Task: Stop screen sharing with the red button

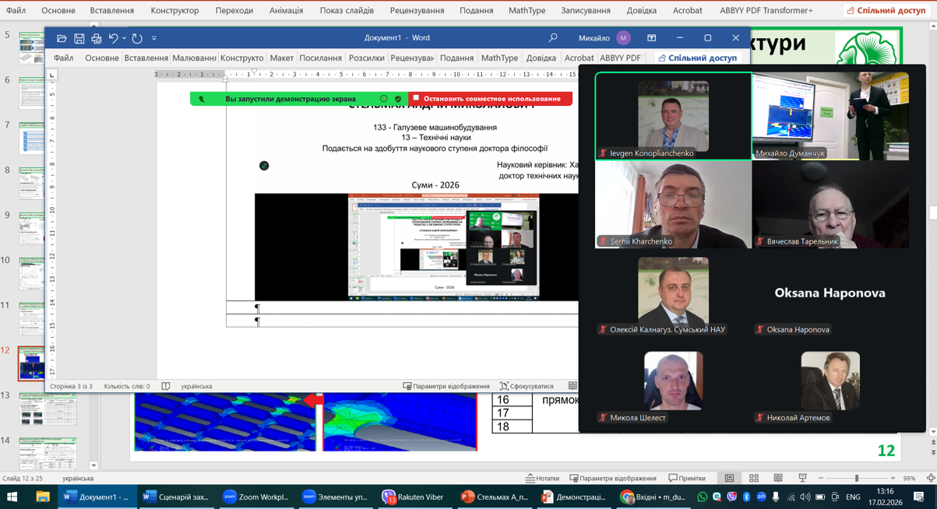Action: coord(491,99)
